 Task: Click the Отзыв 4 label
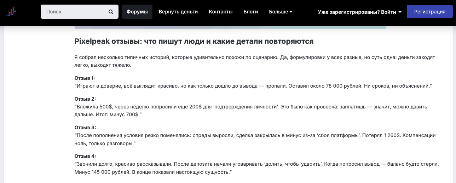pos(85,156)
